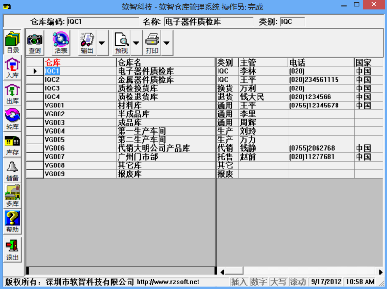
Task: Click the 输出 export button
Action: pos(87,43)
